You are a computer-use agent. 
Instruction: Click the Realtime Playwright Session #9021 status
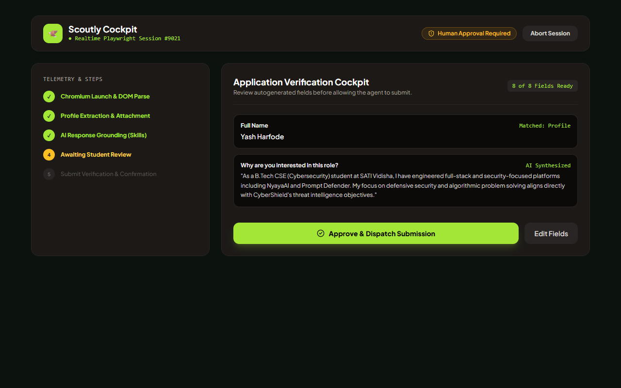[124, 38]
